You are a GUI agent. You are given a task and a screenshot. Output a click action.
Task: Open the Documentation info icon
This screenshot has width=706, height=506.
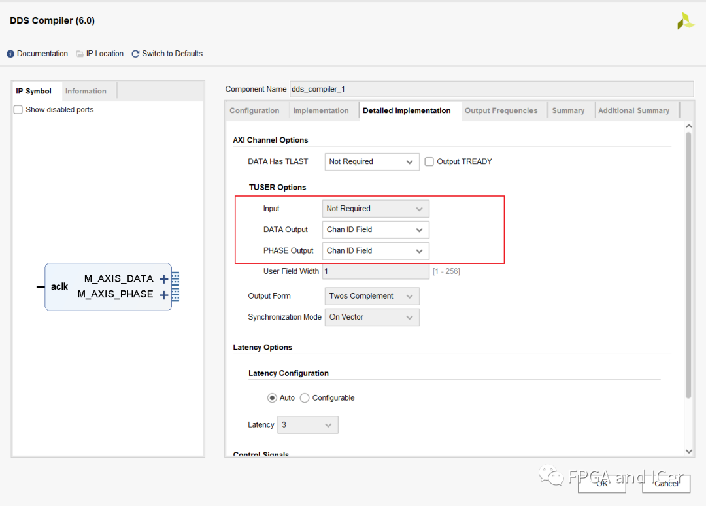click(x=10, y=54)
